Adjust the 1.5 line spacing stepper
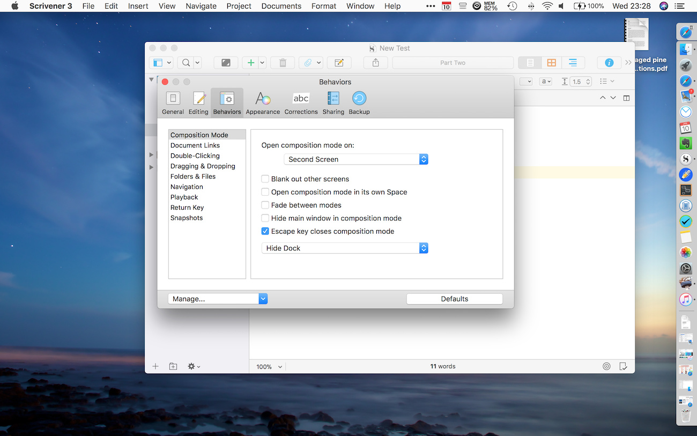Viewport: 697px width, 436px height. 588,82
